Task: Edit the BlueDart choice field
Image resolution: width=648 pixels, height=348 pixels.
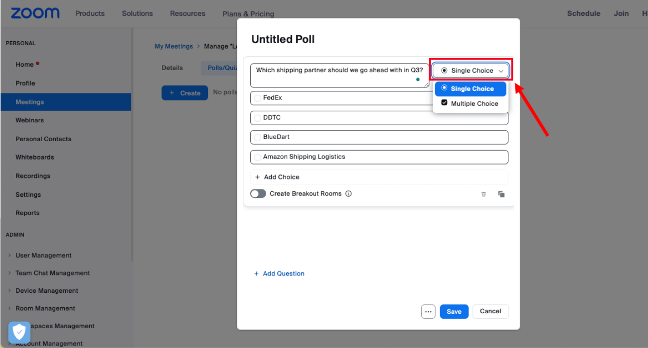Action: point(379,137)
